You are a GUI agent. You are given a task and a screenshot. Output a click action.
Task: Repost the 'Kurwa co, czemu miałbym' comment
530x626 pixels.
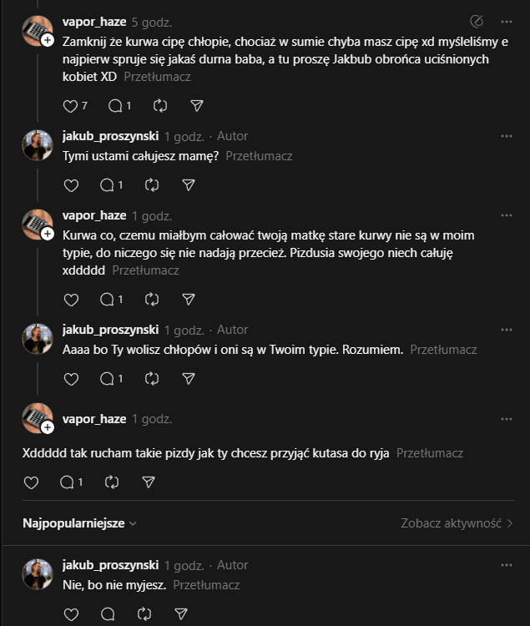[152, 299]
